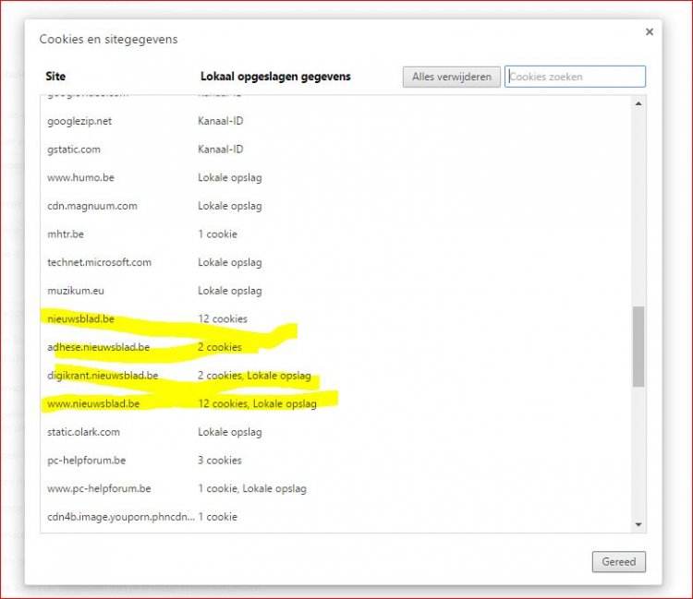The width and height of the screenshot is (693, 599).
Task: Click the vertical scrollbar thumb
Action: 638,346
